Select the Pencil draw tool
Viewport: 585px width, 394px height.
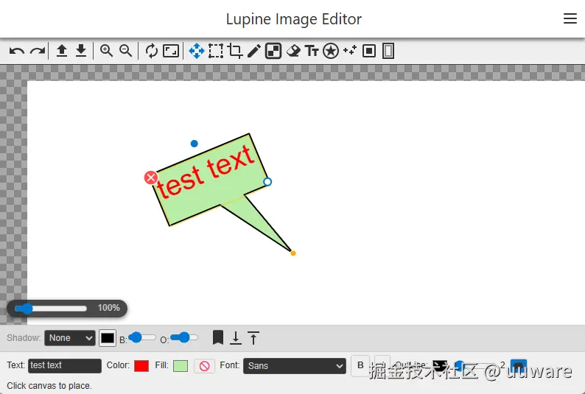click(x=254, y=51)
